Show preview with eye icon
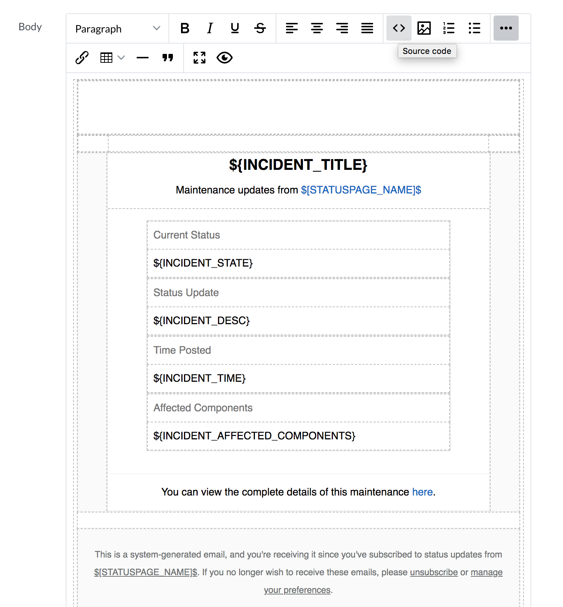This screenshot has width=563, height=607. pos(225,58)
